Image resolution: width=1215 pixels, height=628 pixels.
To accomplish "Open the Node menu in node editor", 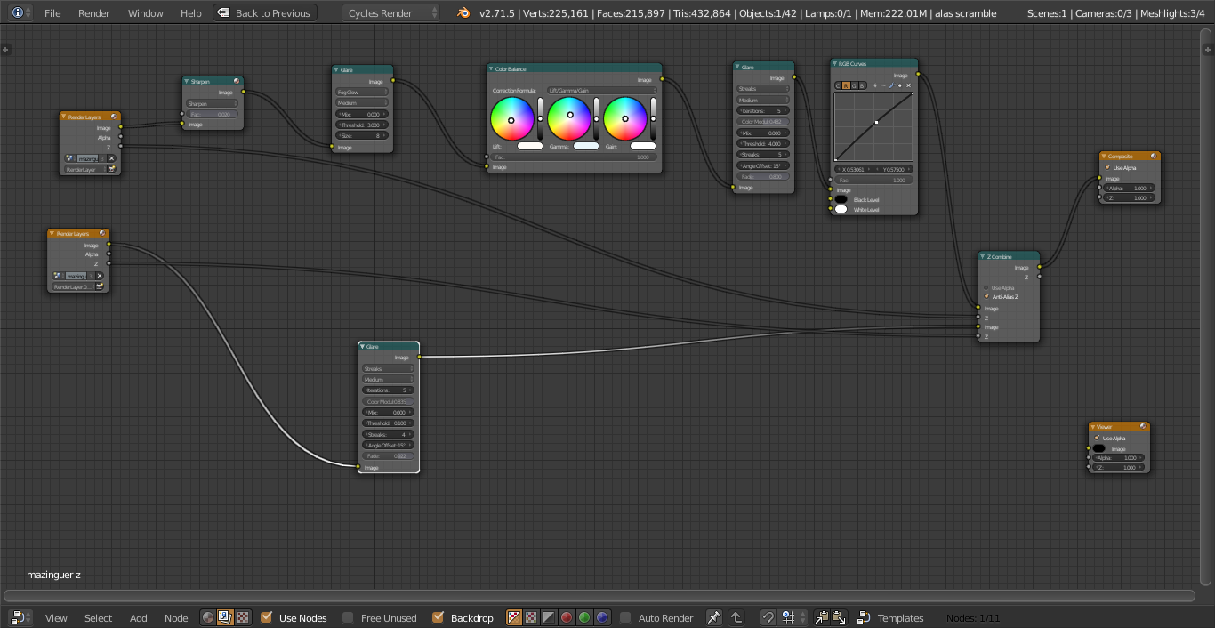I will click(176, 617).
